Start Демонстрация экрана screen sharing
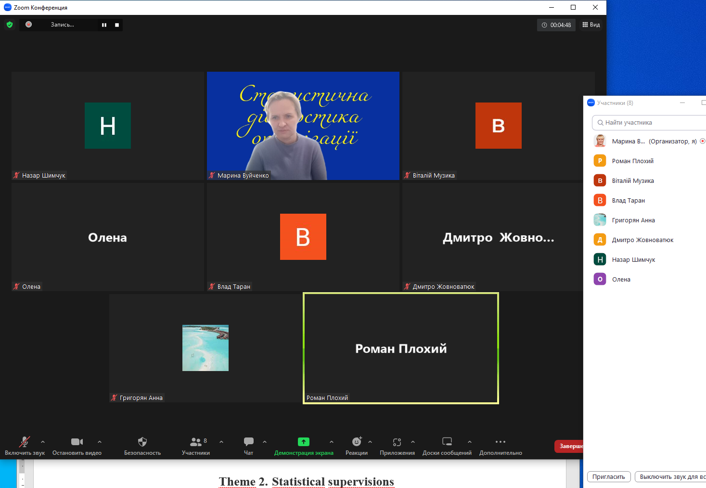This screenshot has width=706, height=488. tap(304, 441)
